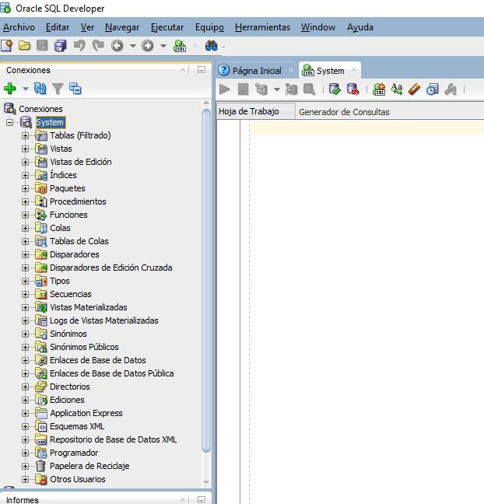Commit changes with the database check icon
484x504 pixels.
(x=335, y=89)
